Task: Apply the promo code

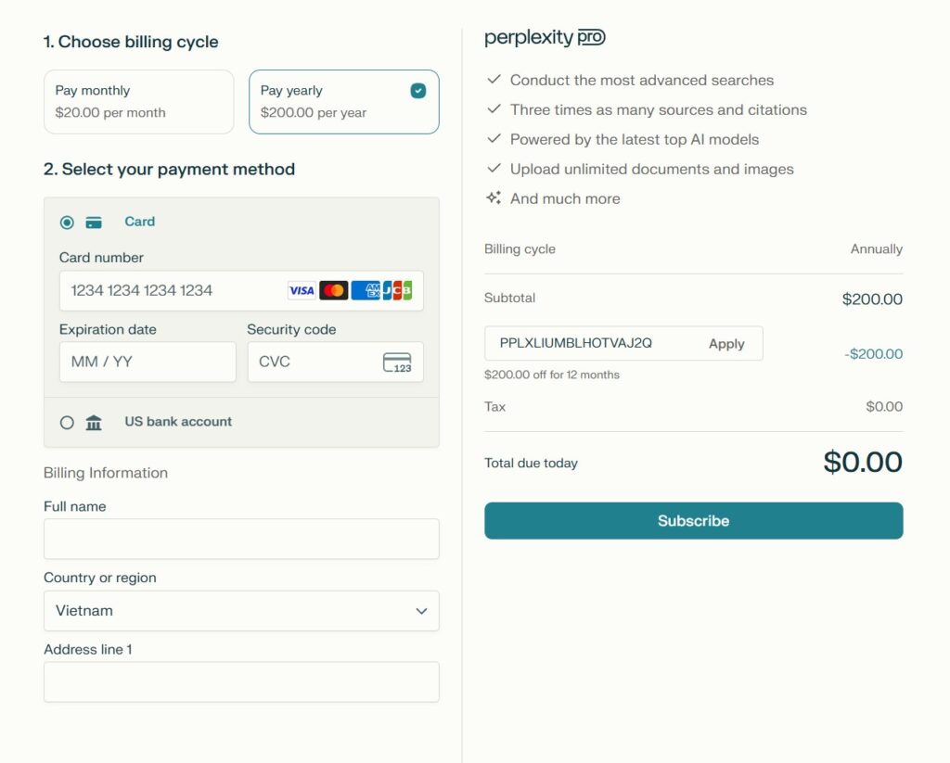Action: tap(726, 344)
